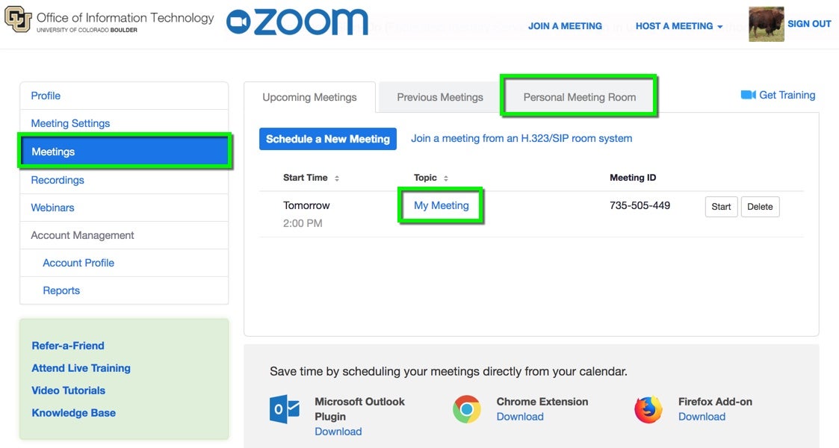Download the Chrome Extension
The height and width of the screenshot is (448, 839).
[520, 417]
